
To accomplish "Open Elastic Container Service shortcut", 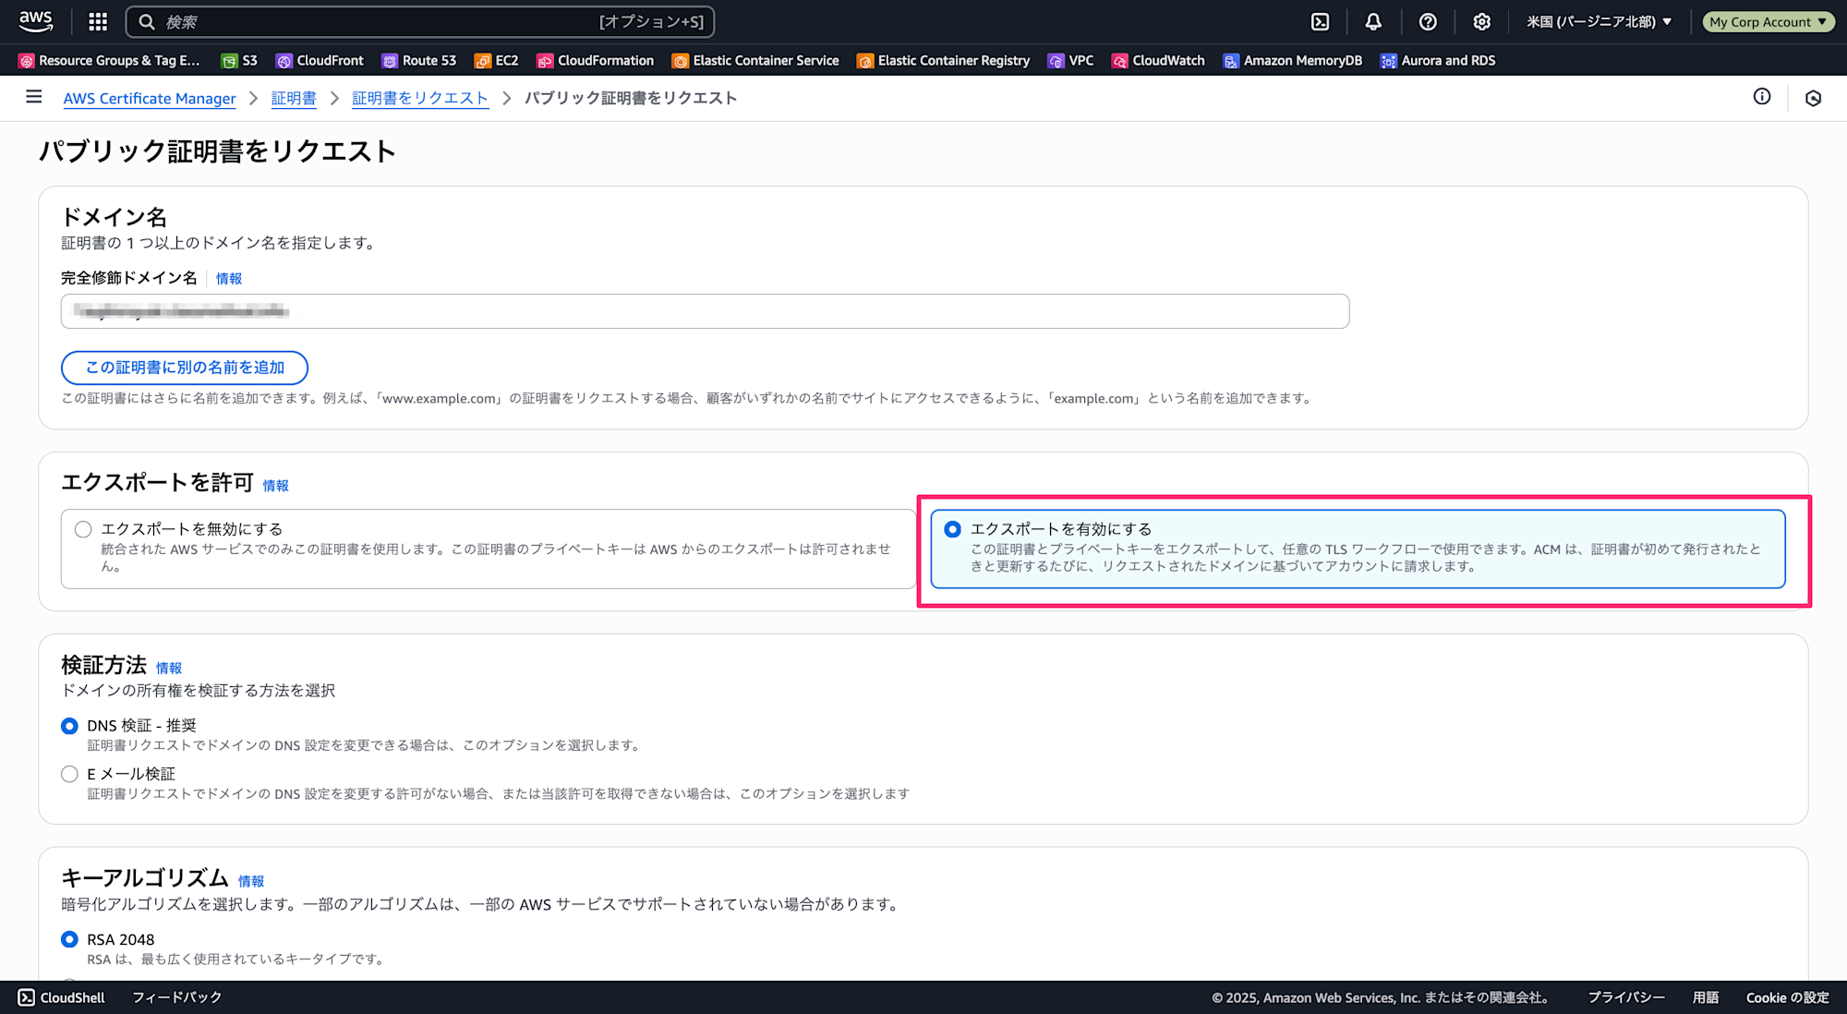I will click(x=755, y=61).
